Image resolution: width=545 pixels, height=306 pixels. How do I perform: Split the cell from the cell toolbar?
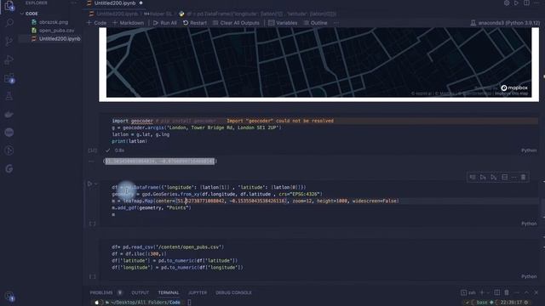[x=504, y=178]
